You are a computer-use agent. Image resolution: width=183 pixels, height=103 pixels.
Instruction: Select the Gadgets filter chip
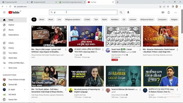174,19
